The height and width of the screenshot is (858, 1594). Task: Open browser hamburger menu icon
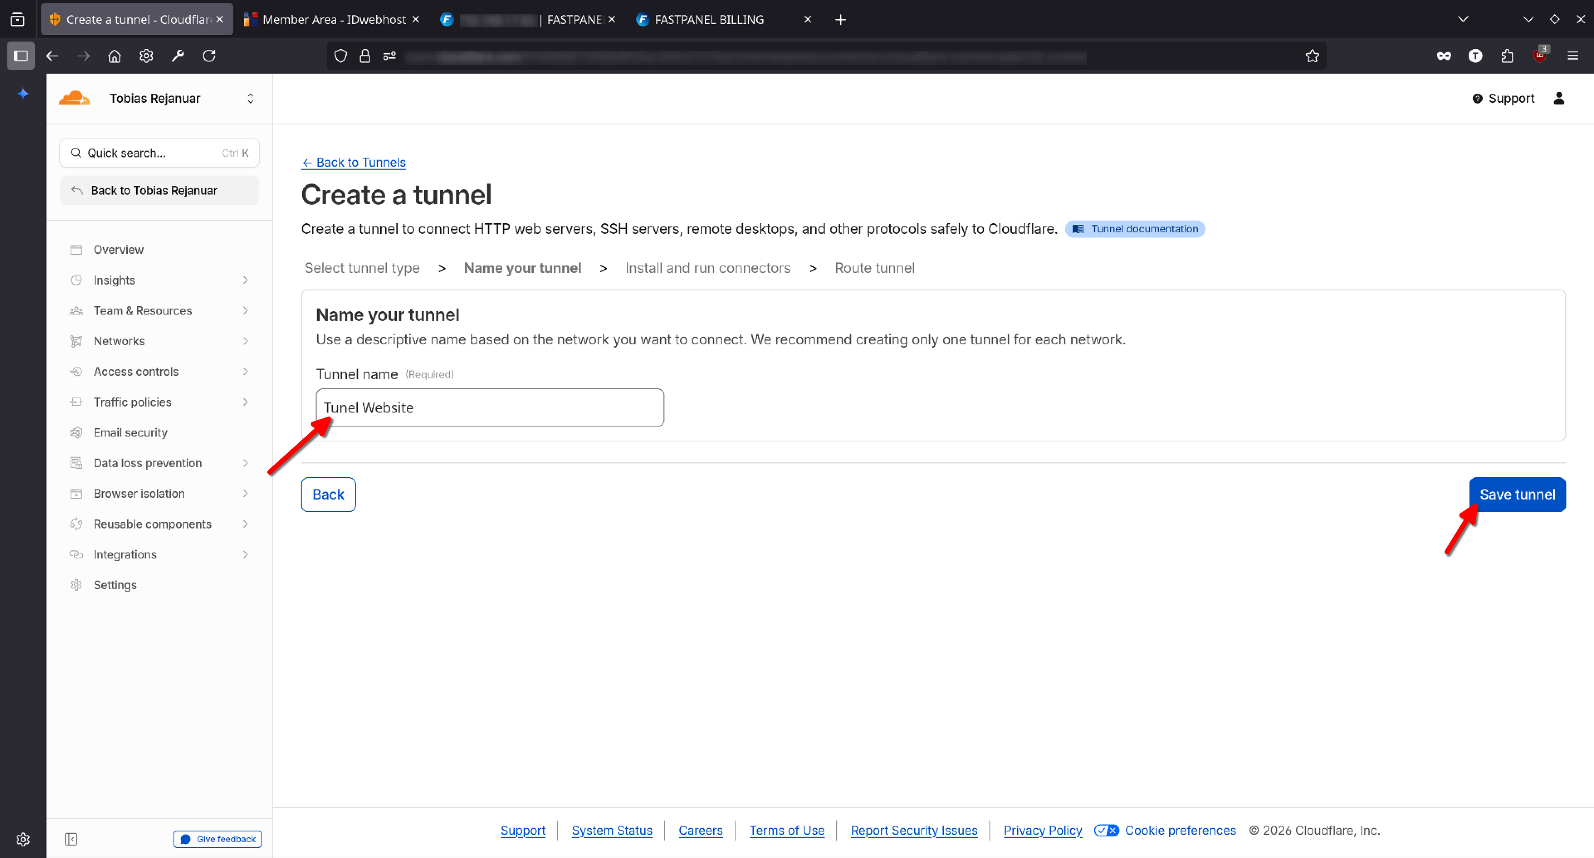click(1572, 56)
